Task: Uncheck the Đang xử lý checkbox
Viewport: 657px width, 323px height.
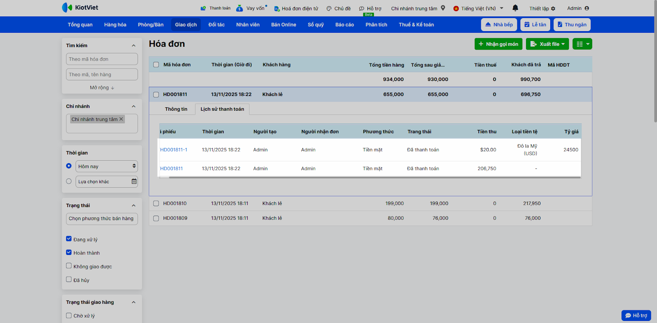Action: pyautogui.click(x=69, y=239)
